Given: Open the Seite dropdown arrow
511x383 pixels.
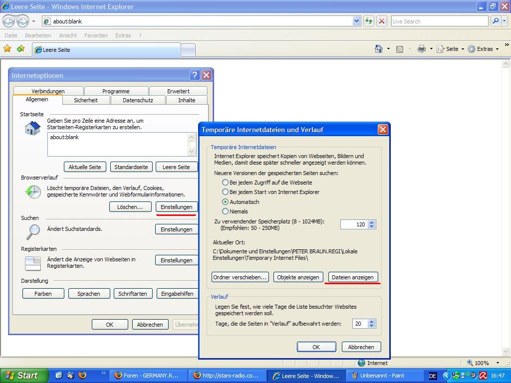Looking at the screenshot, I should [463, 49].
